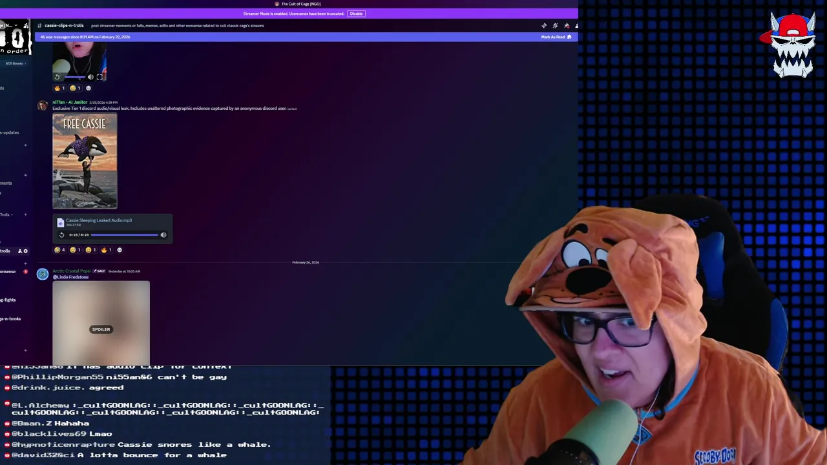The image size is (827, 465).
Task: Click the red unread badge on nonsense channel
Action: click(x=25, y=271)
